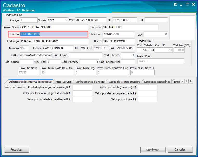Click the Bairro field SANTOS DUMONT
Viewport: 198px width, 157px height.
pos(118,41)
